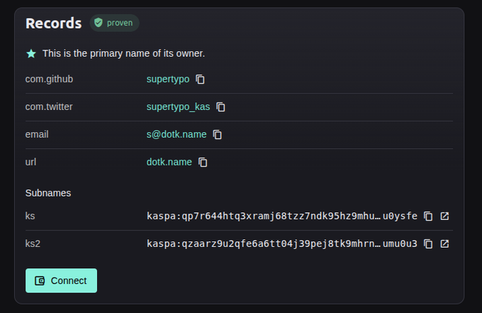Select the ks address text ending u0ysfe

pyautogui.click(x=282, y=216)
